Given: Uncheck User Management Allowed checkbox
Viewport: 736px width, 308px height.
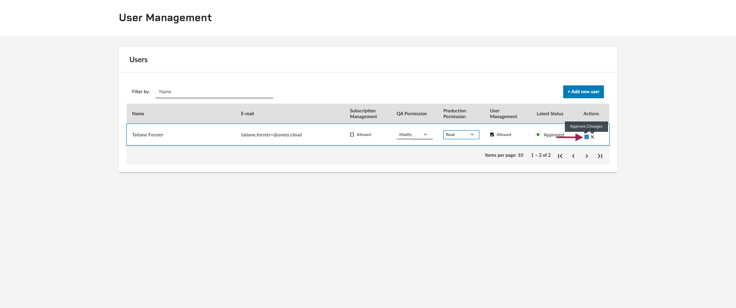Looking at the screenshot, I should (x=492, y=135).
